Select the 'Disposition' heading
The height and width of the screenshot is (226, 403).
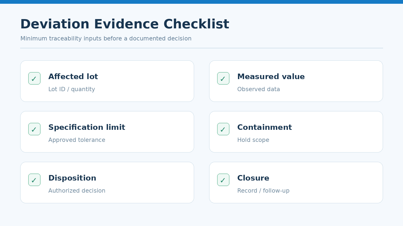pyautogui.click(x=72, y=178)
